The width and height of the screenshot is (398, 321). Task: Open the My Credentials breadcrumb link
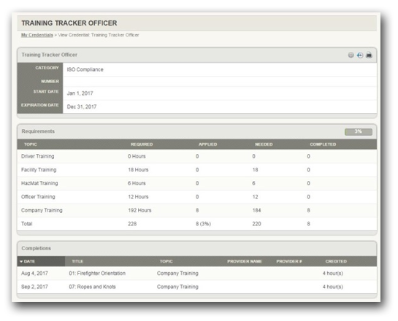click(37, 35)
